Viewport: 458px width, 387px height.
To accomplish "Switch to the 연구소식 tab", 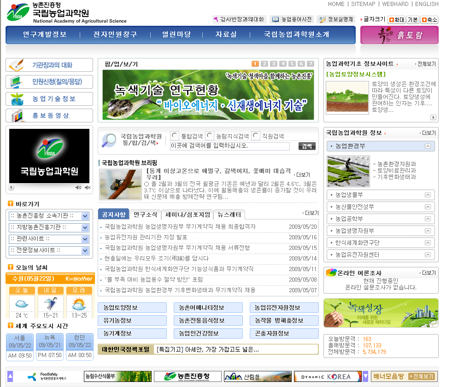I will pos(145,214).
